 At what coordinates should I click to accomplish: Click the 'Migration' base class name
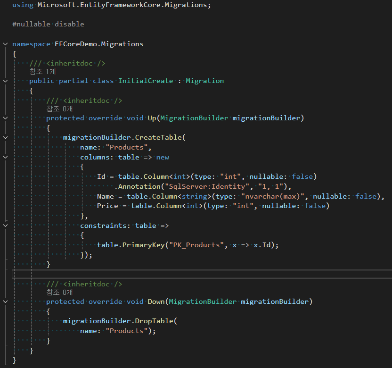click(205, 81)
